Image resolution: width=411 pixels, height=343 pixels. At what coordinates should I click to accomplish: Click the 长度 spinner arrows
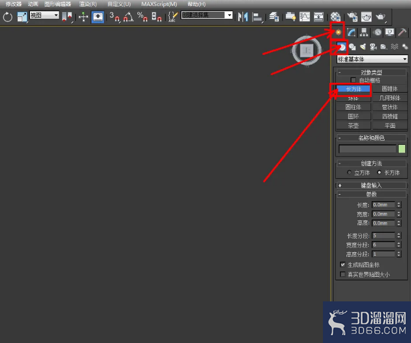(x=399, y=205)
